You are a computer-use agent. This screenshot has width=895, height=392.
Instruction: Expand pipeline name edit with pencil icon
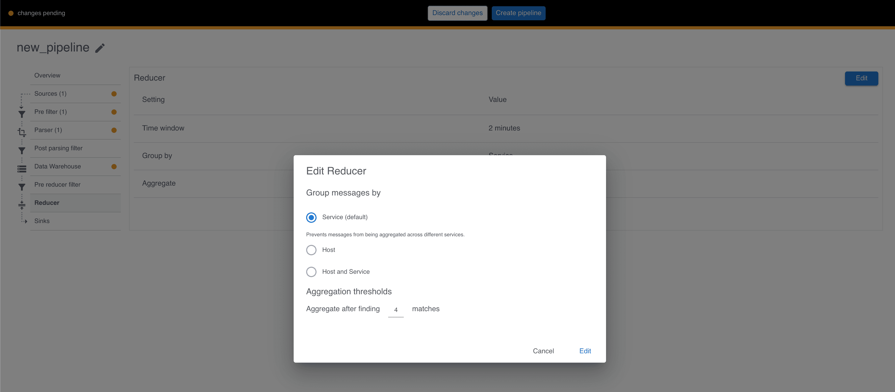click(x=100, y=48)
